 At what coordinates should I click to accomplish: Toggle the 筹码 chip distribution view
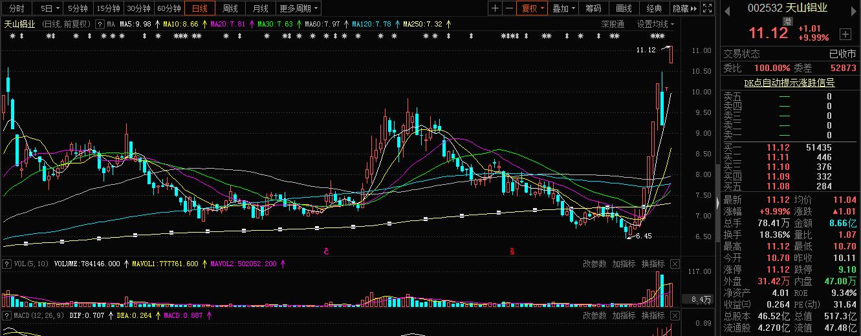593,8
